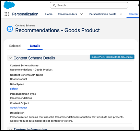Click the Content Schema API Name label
This screenshot has height=131, width=140.
pyautogui.click(x=26, y=75)
